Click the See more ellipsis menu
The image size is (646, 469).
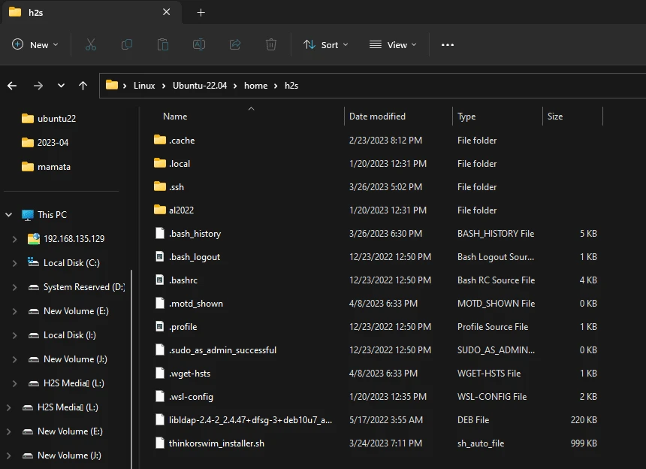[x=447, y=44]
